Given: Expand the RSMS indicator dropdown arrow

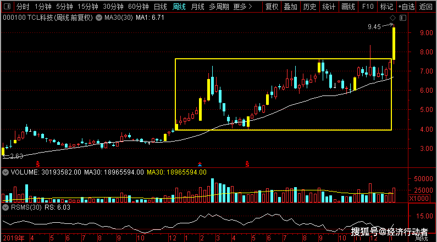Looking at the screenshot, I should click(5, 207).
